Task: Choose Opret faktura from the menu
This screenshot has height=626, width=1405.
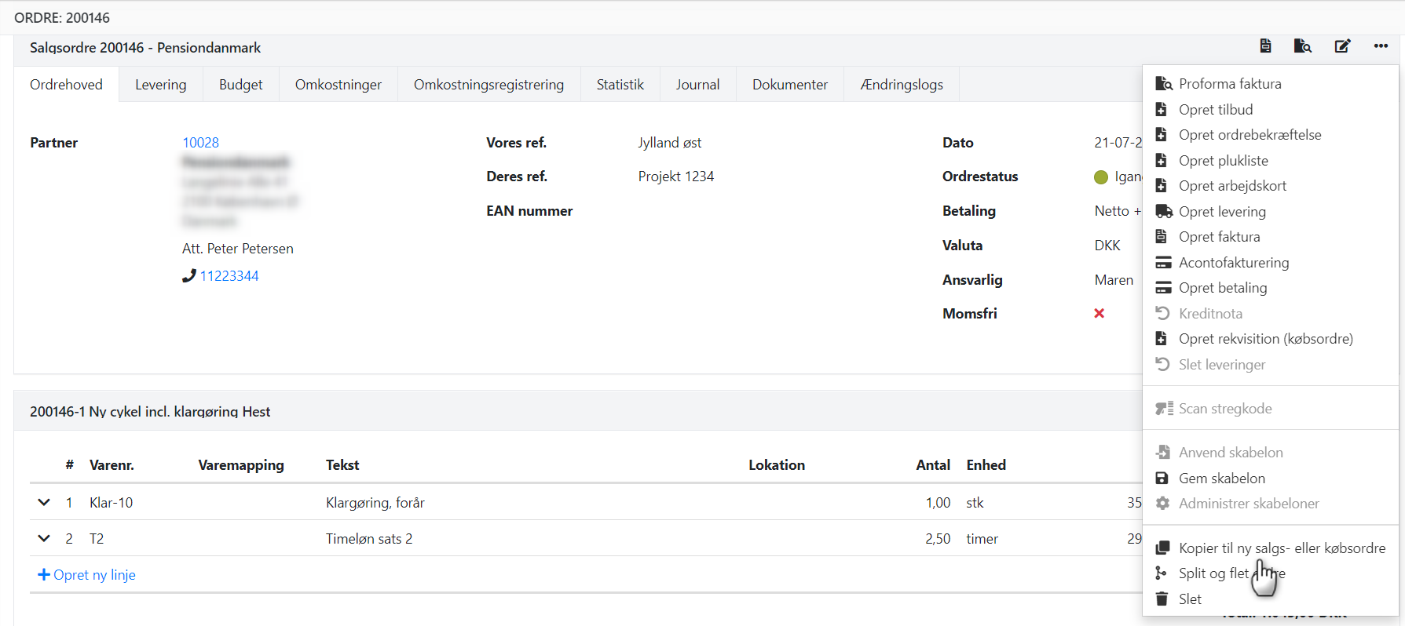Action: pos(1219,237)
